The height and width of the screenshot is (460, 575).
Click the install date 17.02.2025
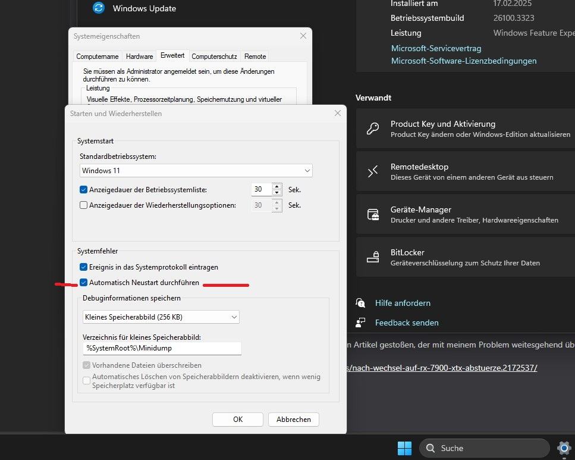click(x=512, y=4)
